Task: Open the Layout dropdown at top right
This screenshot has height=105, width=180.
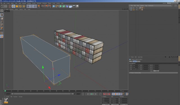Action: [172, 3]
